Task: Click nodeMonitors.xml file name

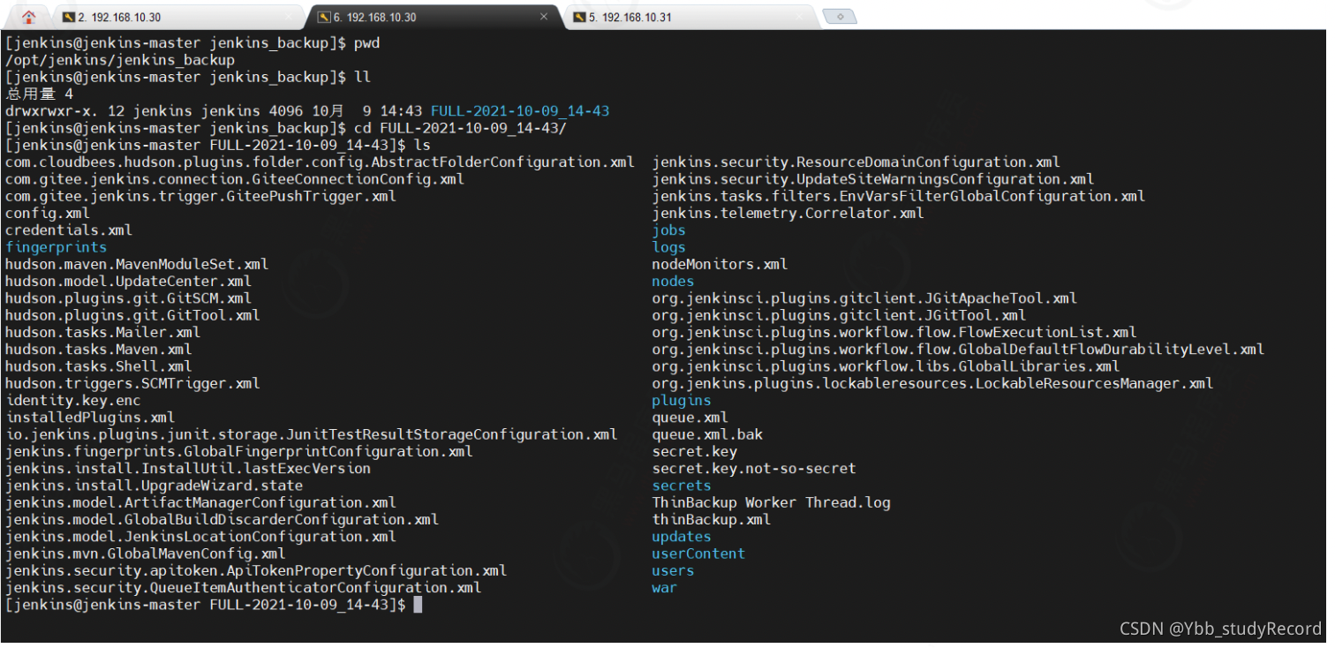Action: coord(720,264)
